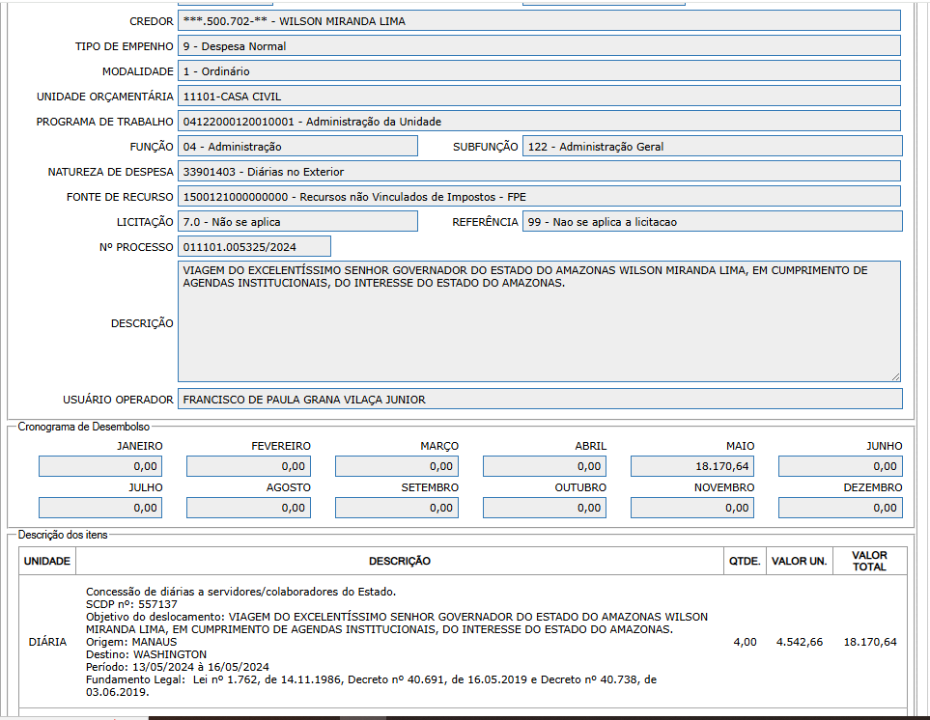Select the DIÁRIA unit cell in items table
Viewport: 930px width, 720px height.
(47, 642)
